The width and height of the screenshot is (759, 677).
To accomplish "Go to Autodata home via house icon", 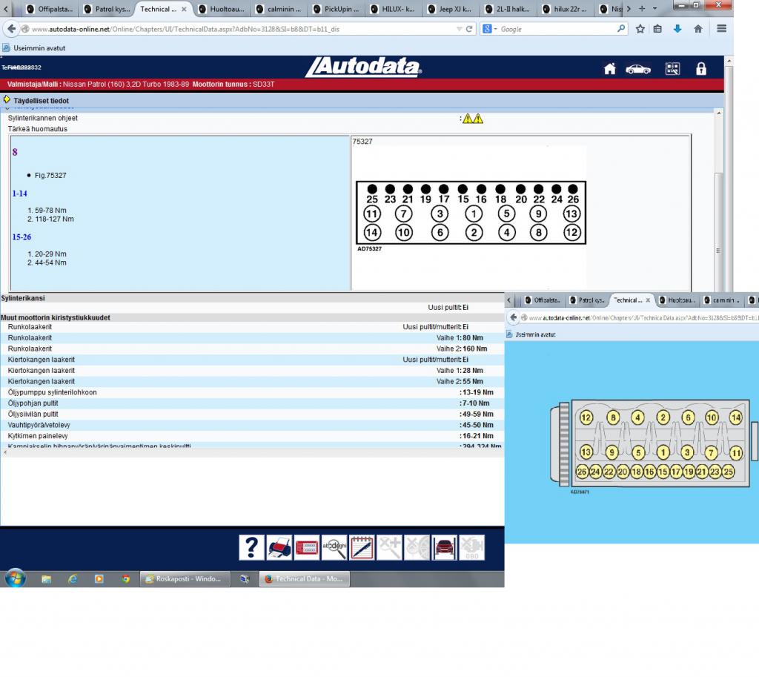I will pos(609,69).
